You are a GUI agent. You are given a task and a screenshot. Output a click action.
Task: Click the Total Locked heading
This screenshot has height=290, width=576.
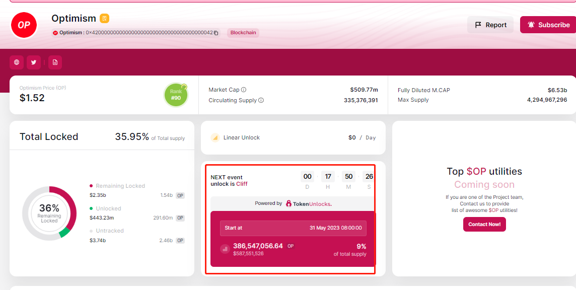pos(49,137)
